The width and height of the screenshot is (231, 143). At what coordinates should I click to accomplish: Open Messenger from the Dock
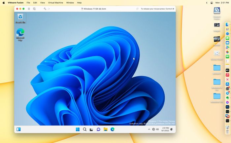pyautogui.click(x=227, y=102)
